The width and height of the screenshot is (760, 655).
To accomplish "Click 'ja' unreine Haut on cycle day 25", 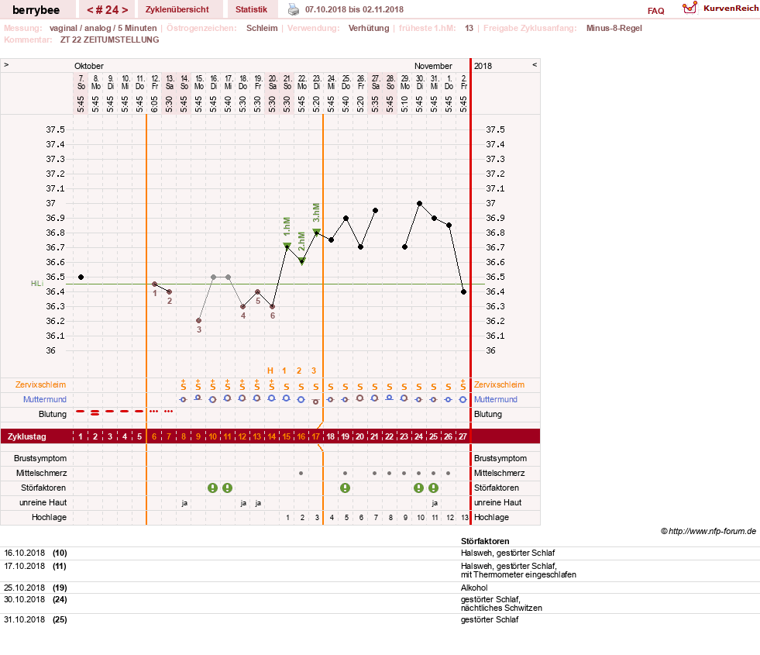I will pos(435,503).
